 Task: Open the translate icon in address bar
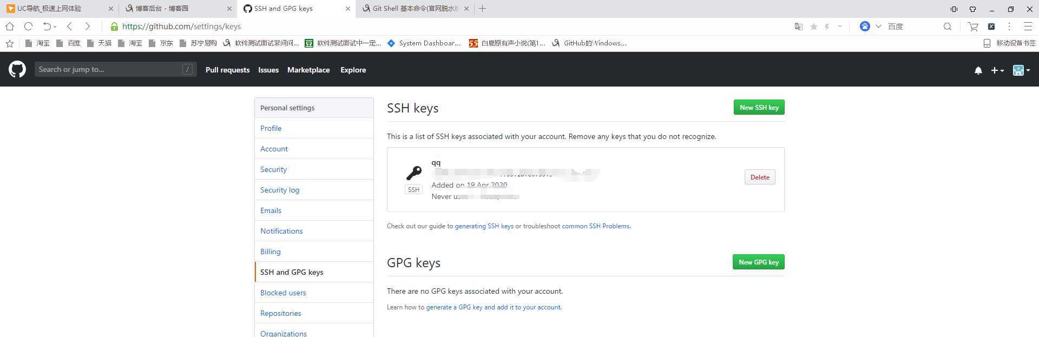tap(798, 27)
